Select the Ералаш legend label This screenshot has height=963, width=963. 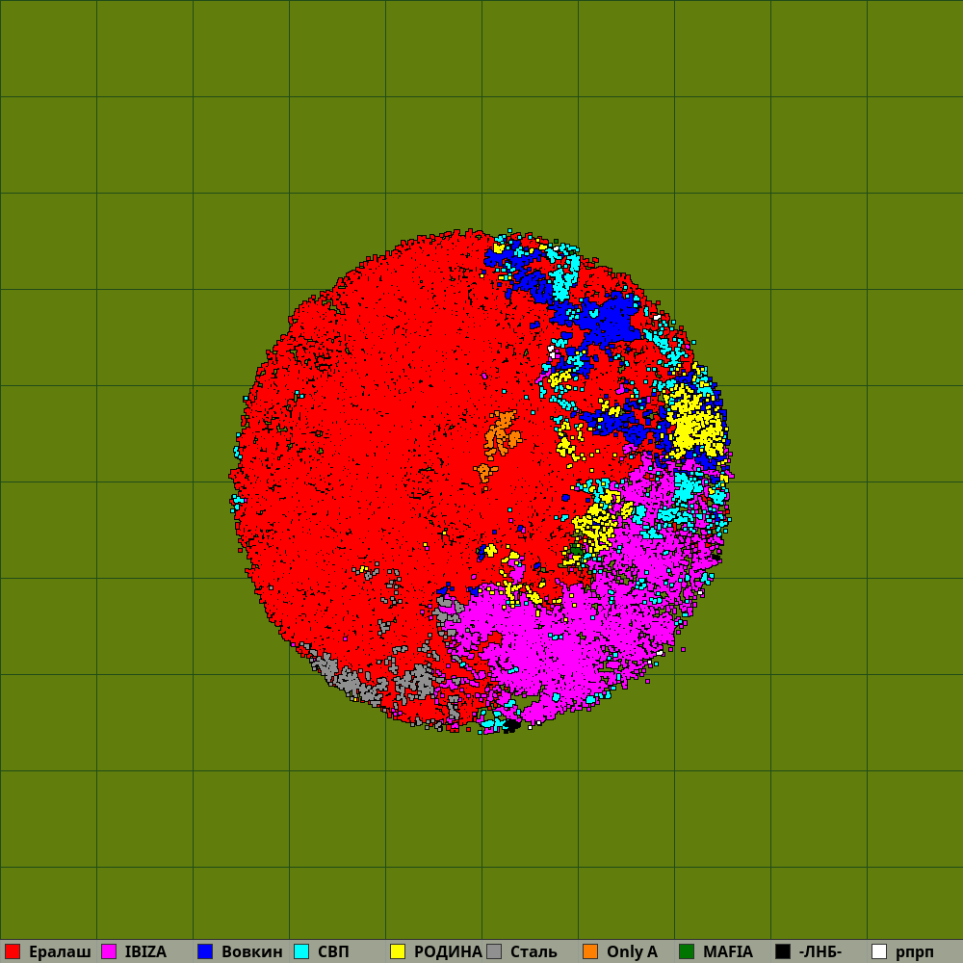click(60, 952)
